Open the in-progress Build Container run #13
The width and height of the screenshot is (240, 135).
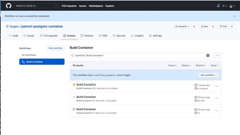point(86,84)
